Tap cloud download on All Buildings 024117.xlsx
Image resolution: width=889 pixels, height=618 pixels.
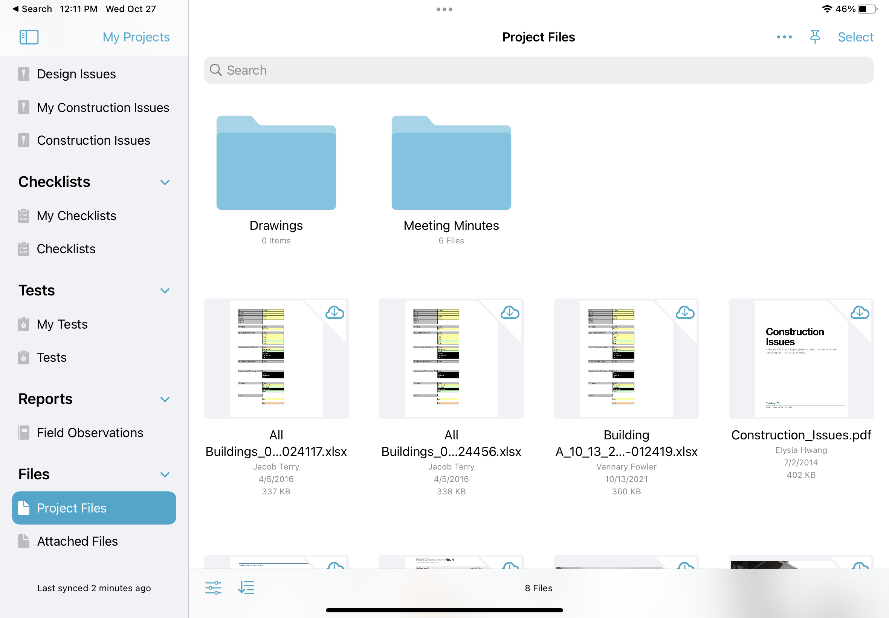click(335, 312)
